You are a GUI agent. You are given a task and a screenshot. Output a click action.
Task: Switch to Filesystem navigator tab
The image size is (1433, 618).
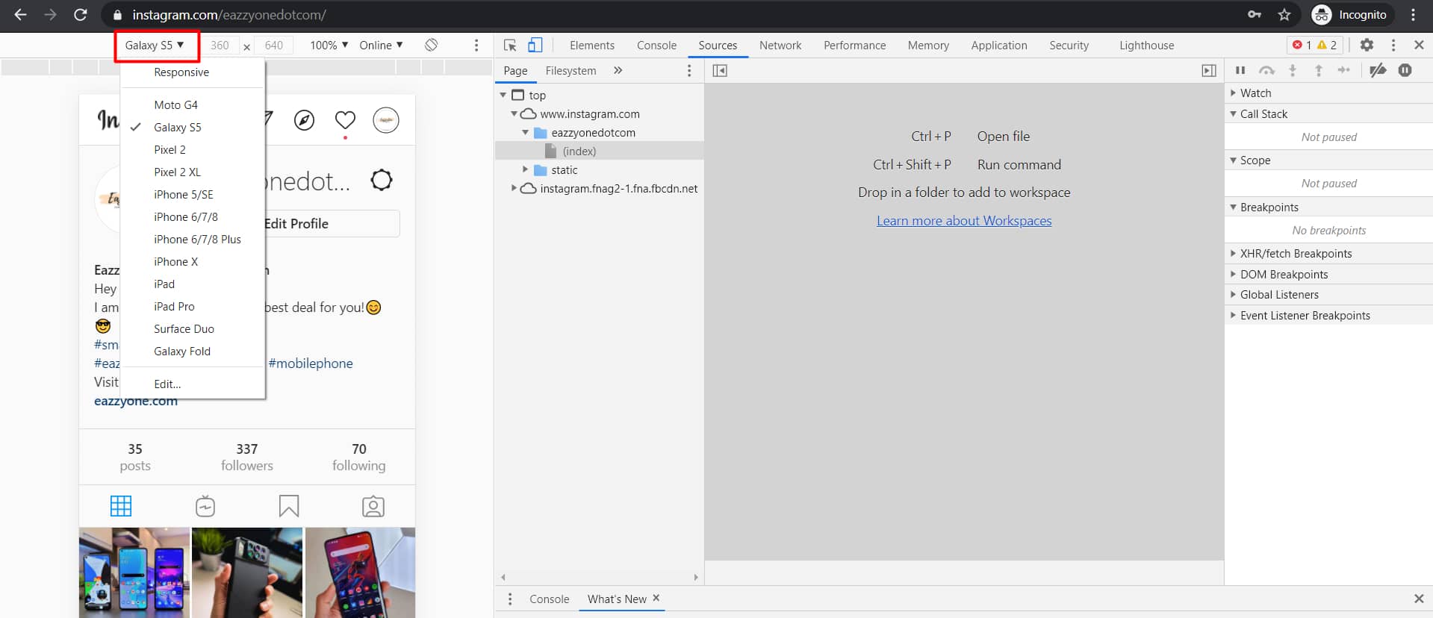coord(571,71)
